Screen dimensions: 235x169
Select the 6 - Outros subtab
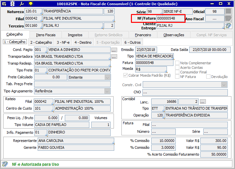click(x=133, y=42)
